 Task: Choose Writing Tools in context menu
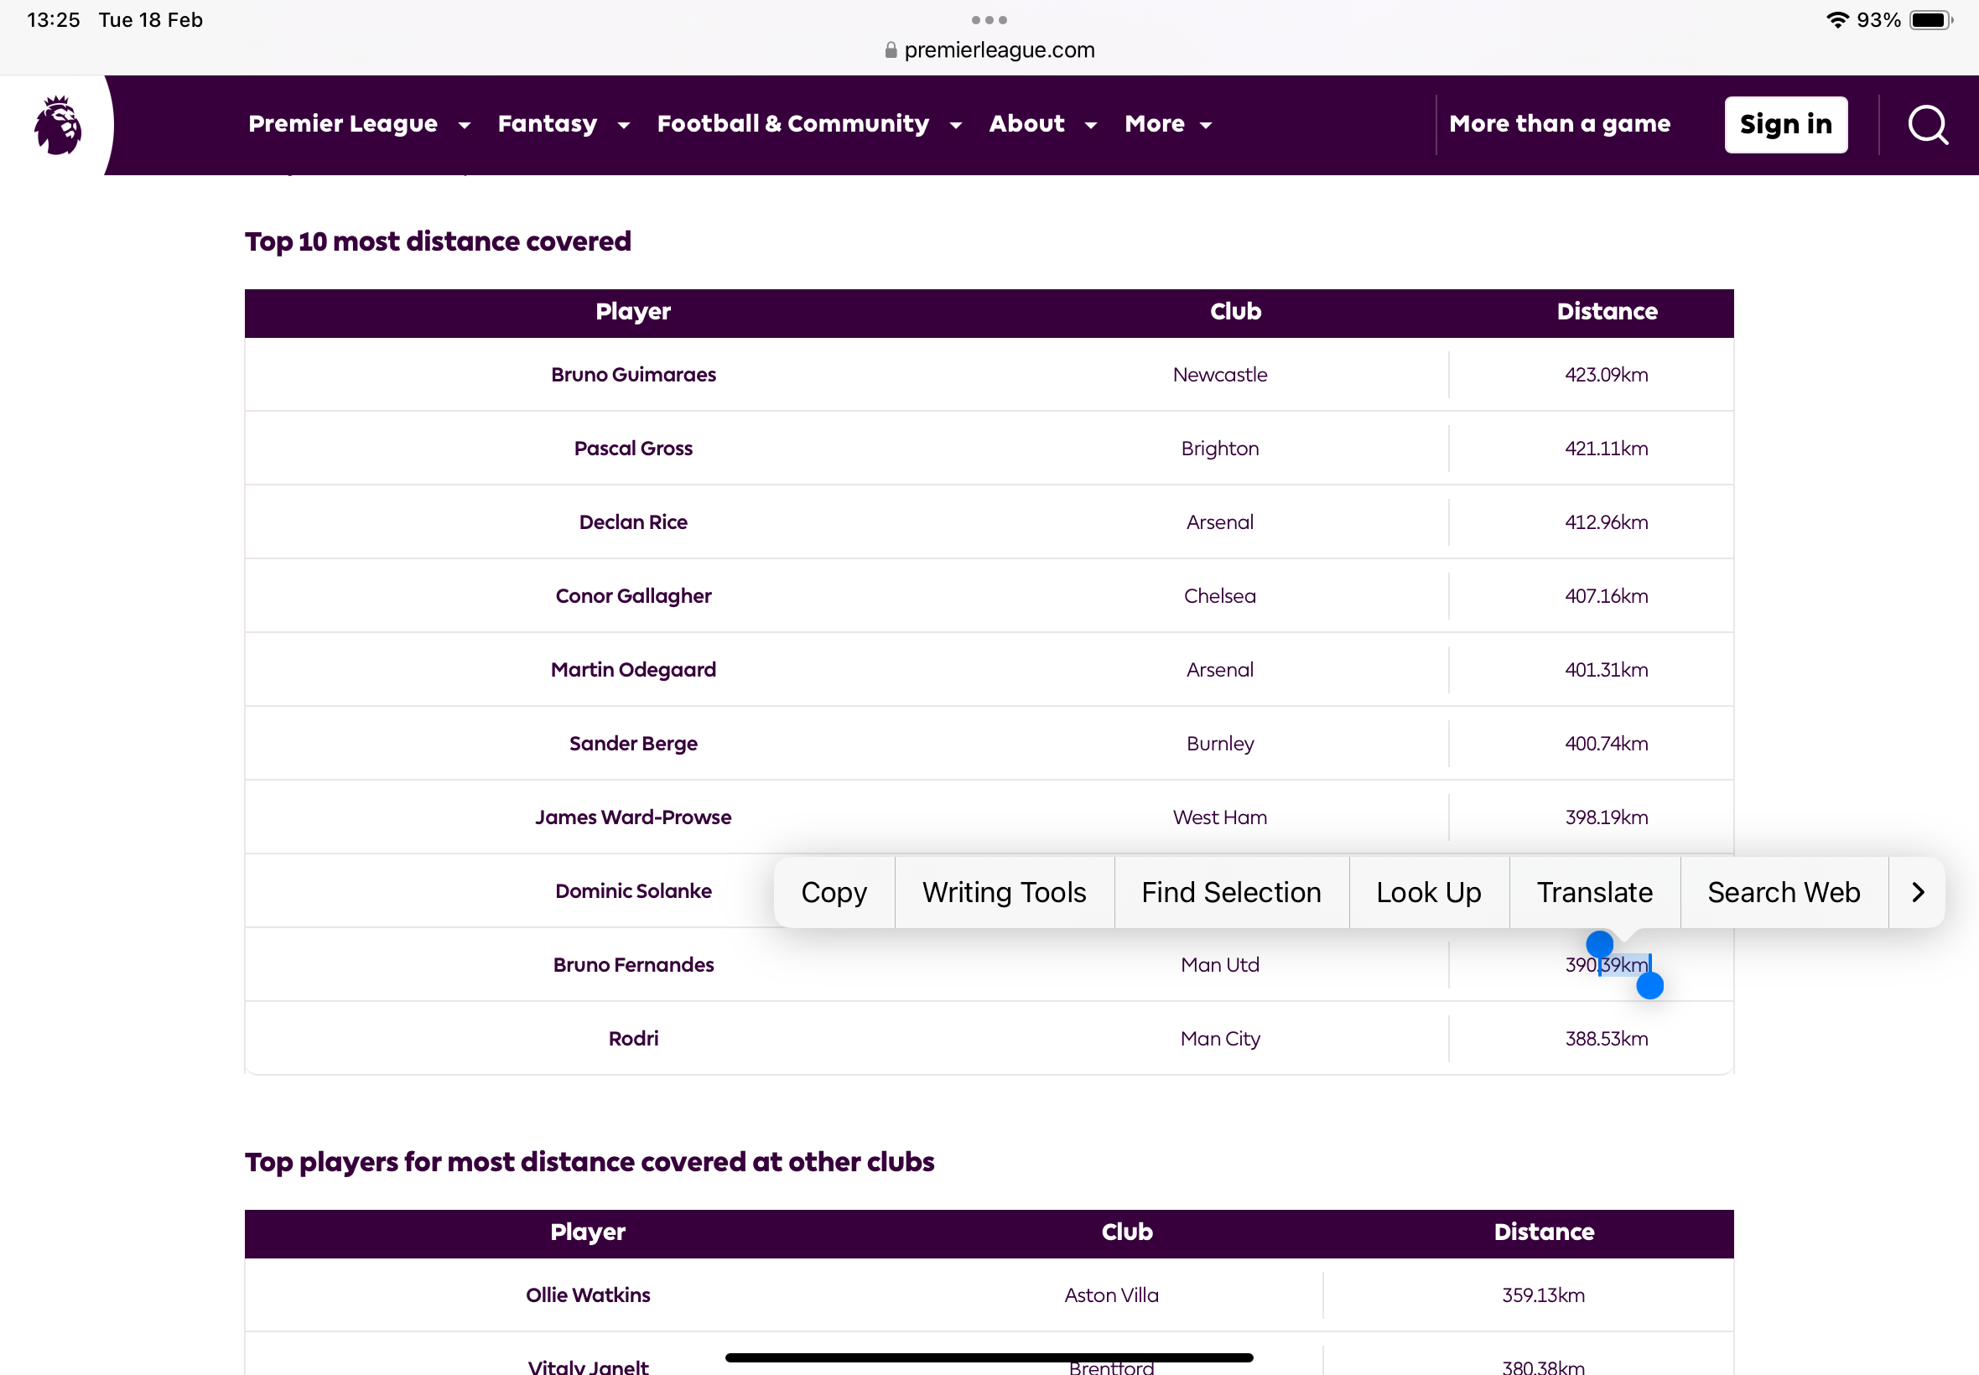pos(1004,893)
